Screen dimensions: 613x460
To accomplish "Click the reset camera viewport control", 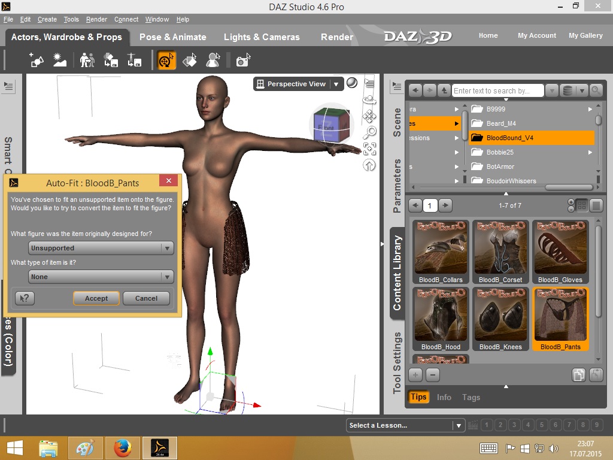I will click(369, 165).
